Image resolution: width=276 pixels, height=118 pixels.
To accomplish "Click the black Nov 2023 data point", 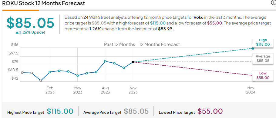I will click(133, 62).
